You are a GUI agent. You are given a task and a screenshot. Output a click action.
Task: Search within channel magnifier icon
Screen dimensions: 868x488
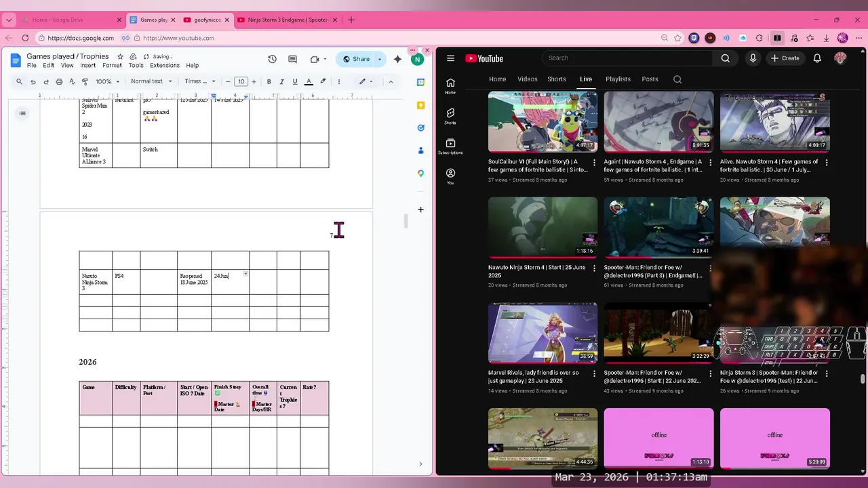click(x=677, y=79)
